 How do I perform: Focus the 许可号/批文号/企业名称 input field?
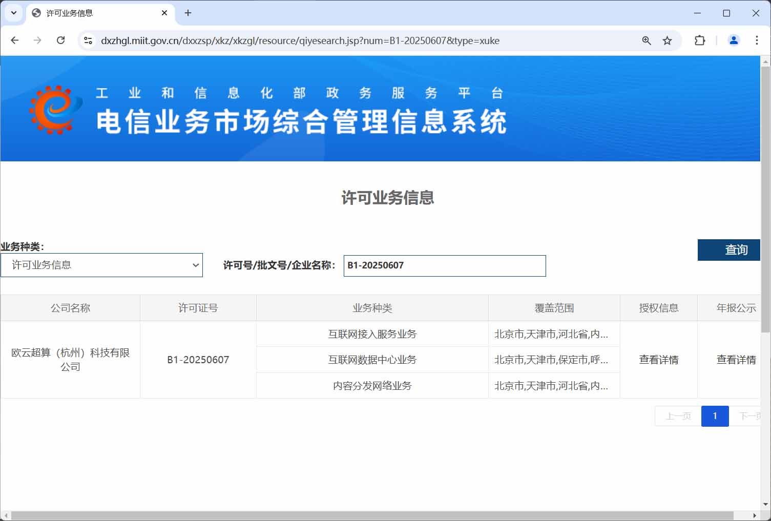point(445,265)
